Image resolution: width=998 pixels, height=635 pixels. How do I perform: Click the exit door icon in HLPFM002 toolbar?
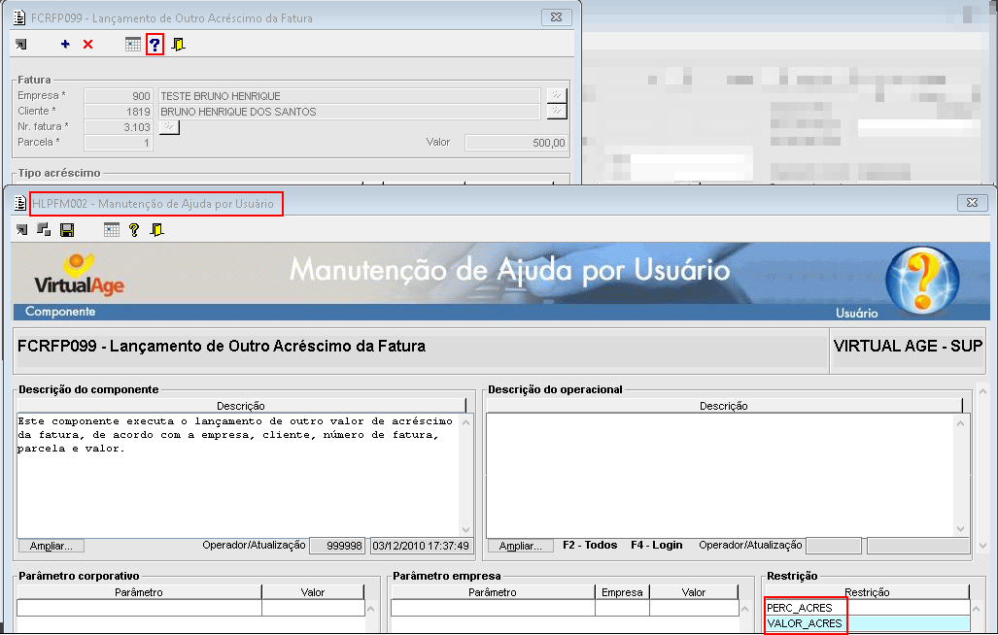pyautogui.click(x=156, y=229)
